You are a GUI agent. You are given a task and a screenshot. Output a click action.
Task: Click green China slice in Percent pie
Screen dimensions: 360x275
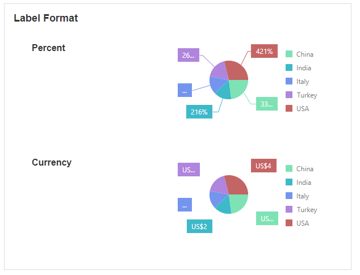tap(238, 87)
